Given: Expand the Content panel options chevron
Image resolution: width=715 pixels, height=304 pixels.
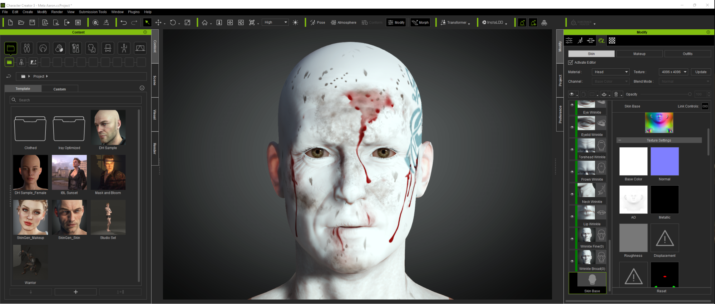Looking at the screenshot, I should tap(142, 88).
